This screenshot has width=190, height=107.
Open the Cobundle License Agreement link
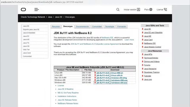click(95, 44)
